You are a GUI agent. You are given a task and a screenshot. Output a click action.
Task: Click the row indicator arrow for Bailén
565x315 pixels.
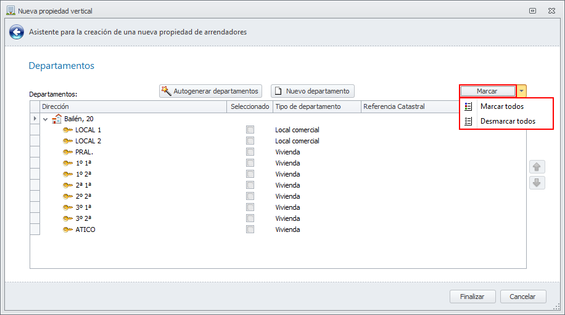click(35, 119)
